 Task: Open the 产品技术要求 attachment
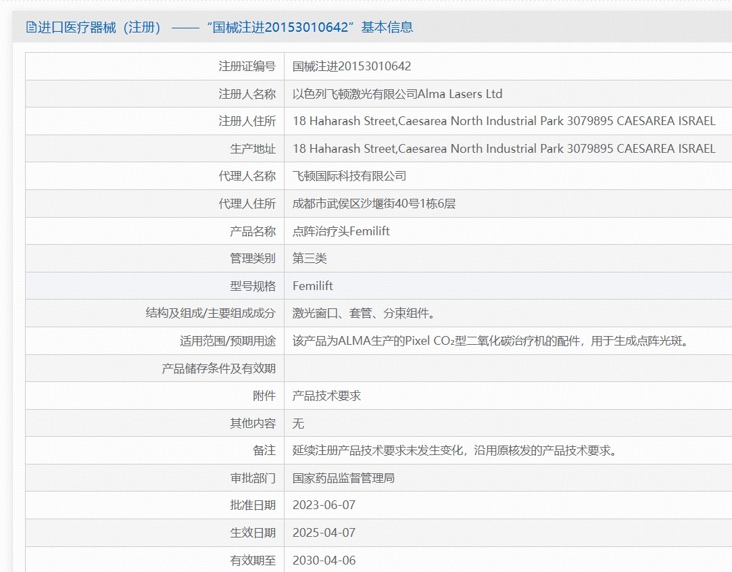[326, 396]
